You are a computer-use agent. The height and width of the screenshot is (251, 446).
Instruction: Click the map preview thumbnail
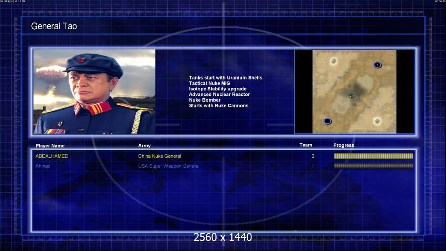(x=354, y=92)
